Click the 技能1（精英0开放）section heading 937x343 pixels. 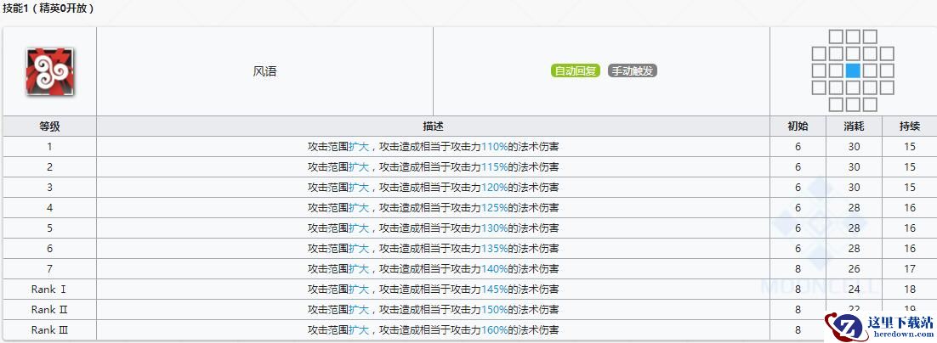coord(48,8)
